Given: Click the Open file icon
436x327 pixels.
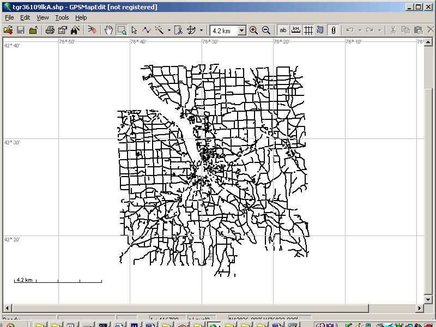Looking at the screenshot, I should (x=8, y=30).
